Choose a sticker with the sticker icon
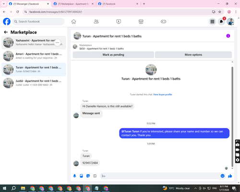 (88, 176)
